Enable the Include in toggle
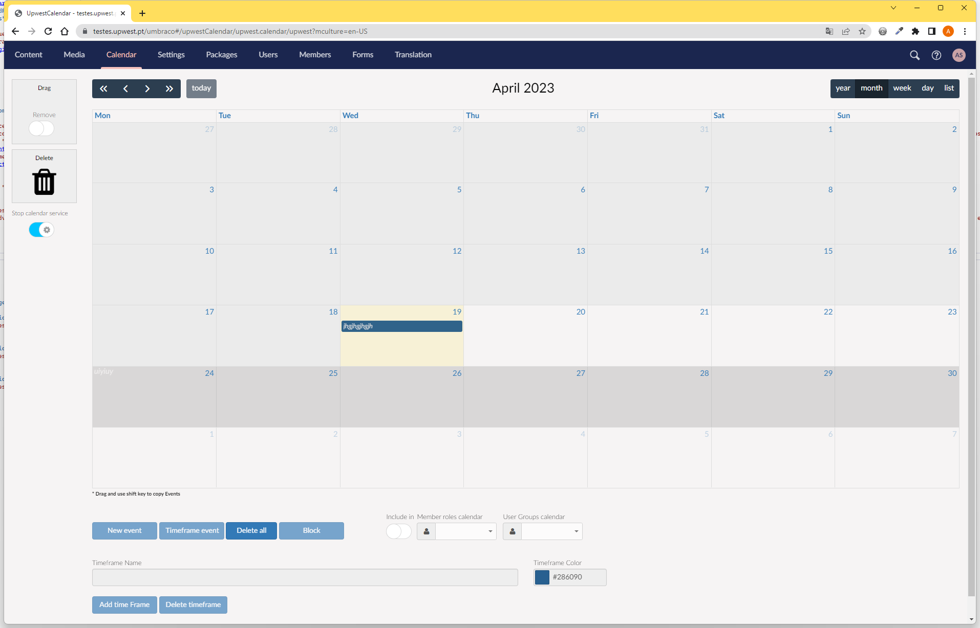Image resolution: width=980 pixels, height=628 pixels. [x=398, y=531]
